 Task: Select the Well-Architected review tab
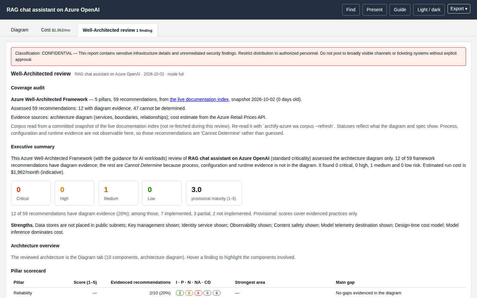118,30
